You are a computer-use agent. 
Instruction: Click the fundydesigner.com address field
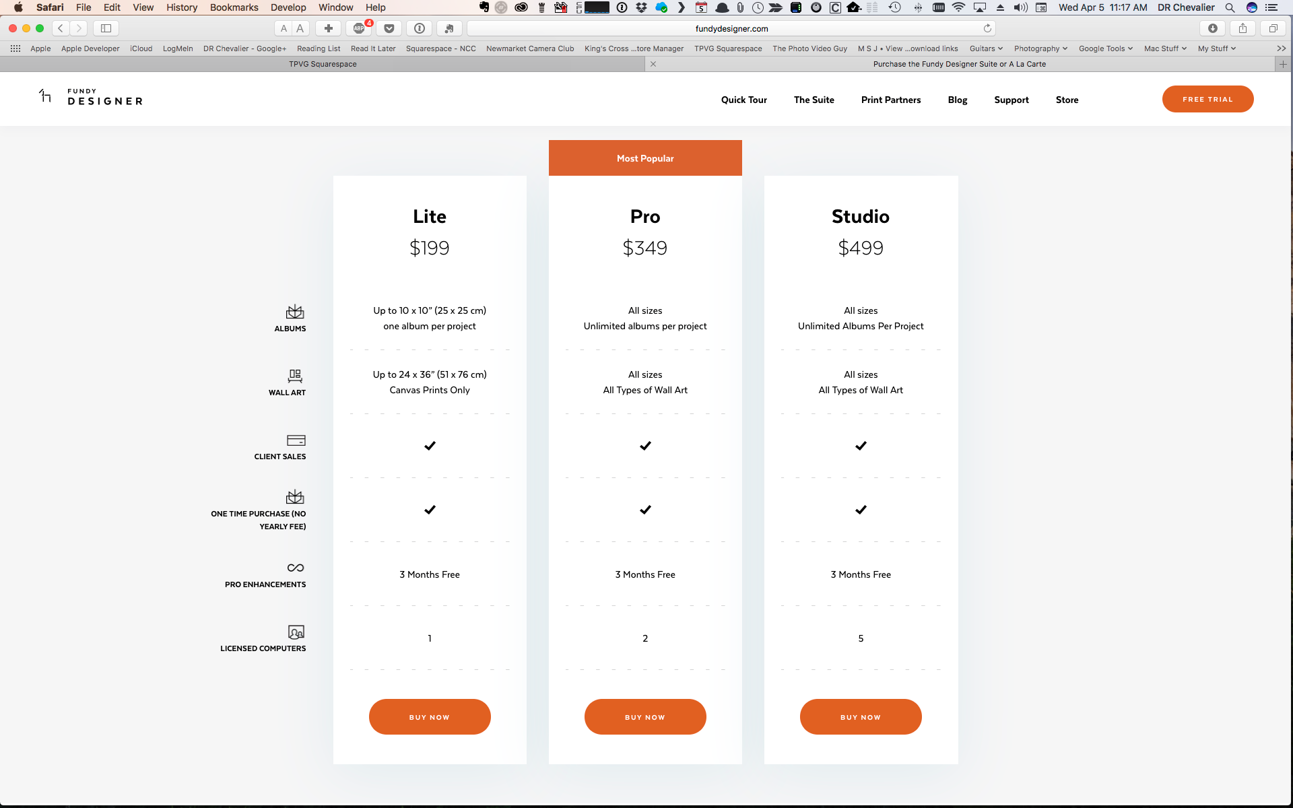click(731, 28)
